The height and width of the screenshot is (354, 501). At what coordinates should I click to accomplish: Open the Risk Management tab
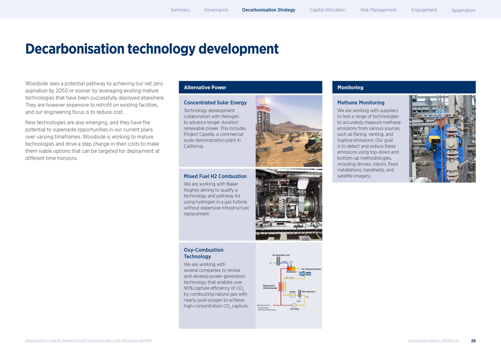(378, 10)
